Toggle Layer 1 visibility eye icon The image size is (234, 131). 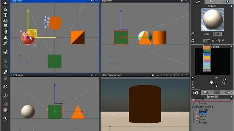tap(231, 100)
